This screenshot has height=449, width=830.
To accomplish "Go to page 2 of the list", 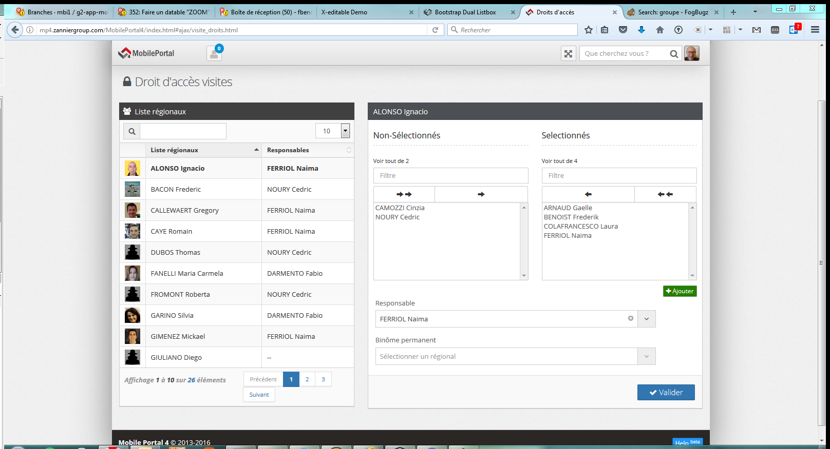I will [307, 379].
